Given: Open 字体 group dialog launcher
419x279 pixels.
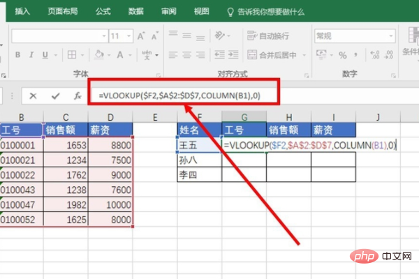Looking at the screenshot, I should tap(159, 75).
